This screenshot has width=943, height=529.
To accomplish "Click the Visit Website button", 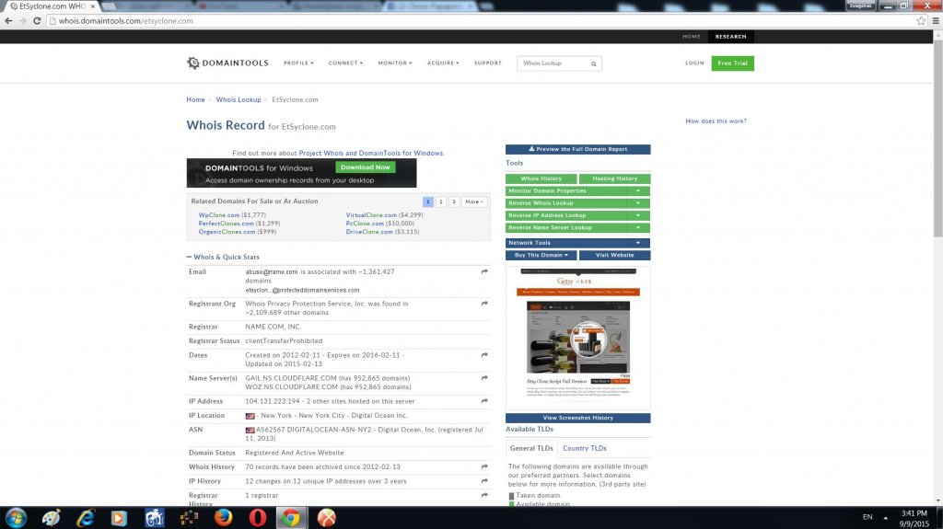I will [x=614, y=255].
